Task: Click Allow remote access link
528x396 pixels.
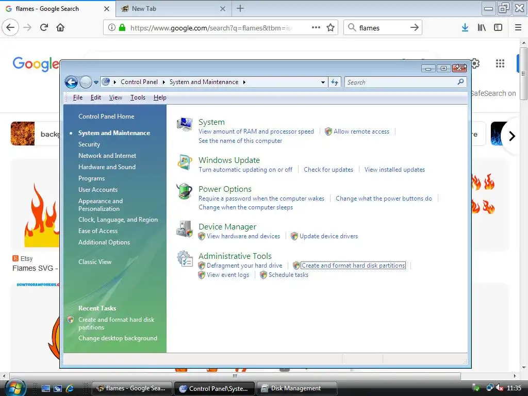Action: [x=361, y=131]
